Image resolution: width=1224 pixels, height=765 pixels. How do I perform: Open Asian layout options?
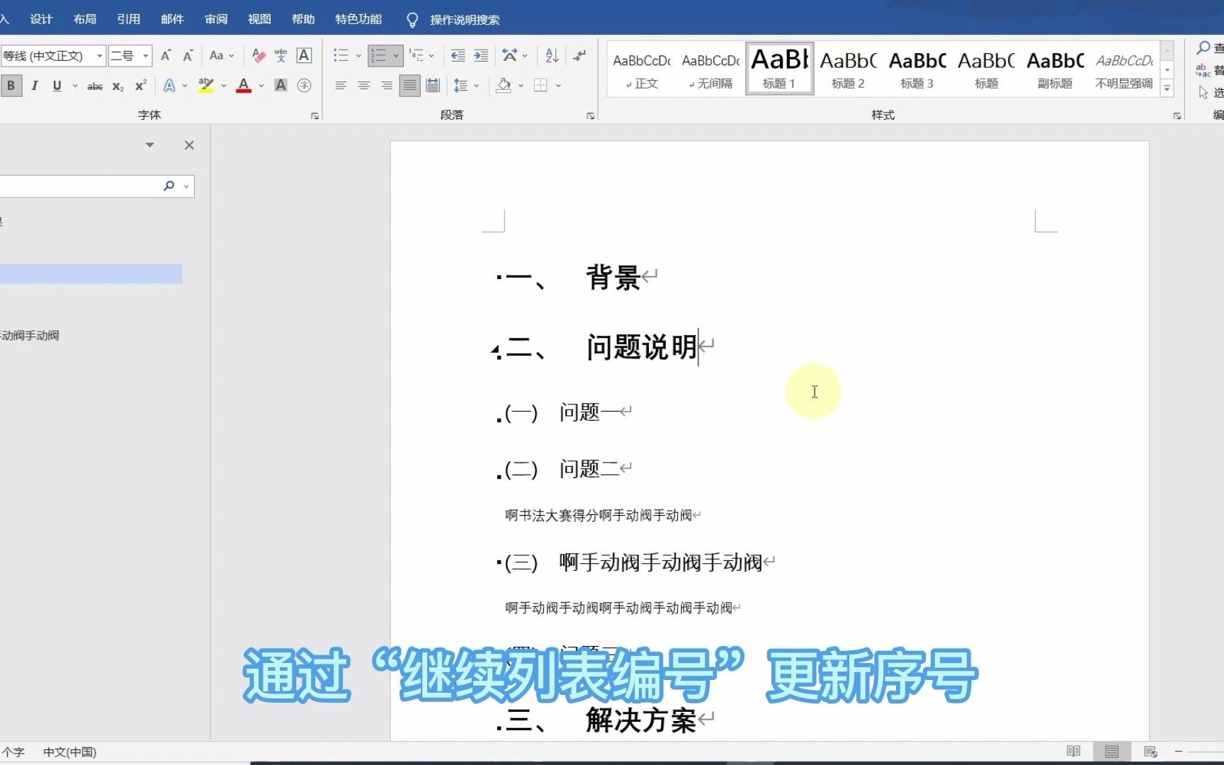(509, 55)
